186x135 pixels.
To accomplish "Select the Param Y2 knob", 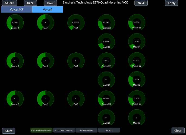I will point(137,61).
